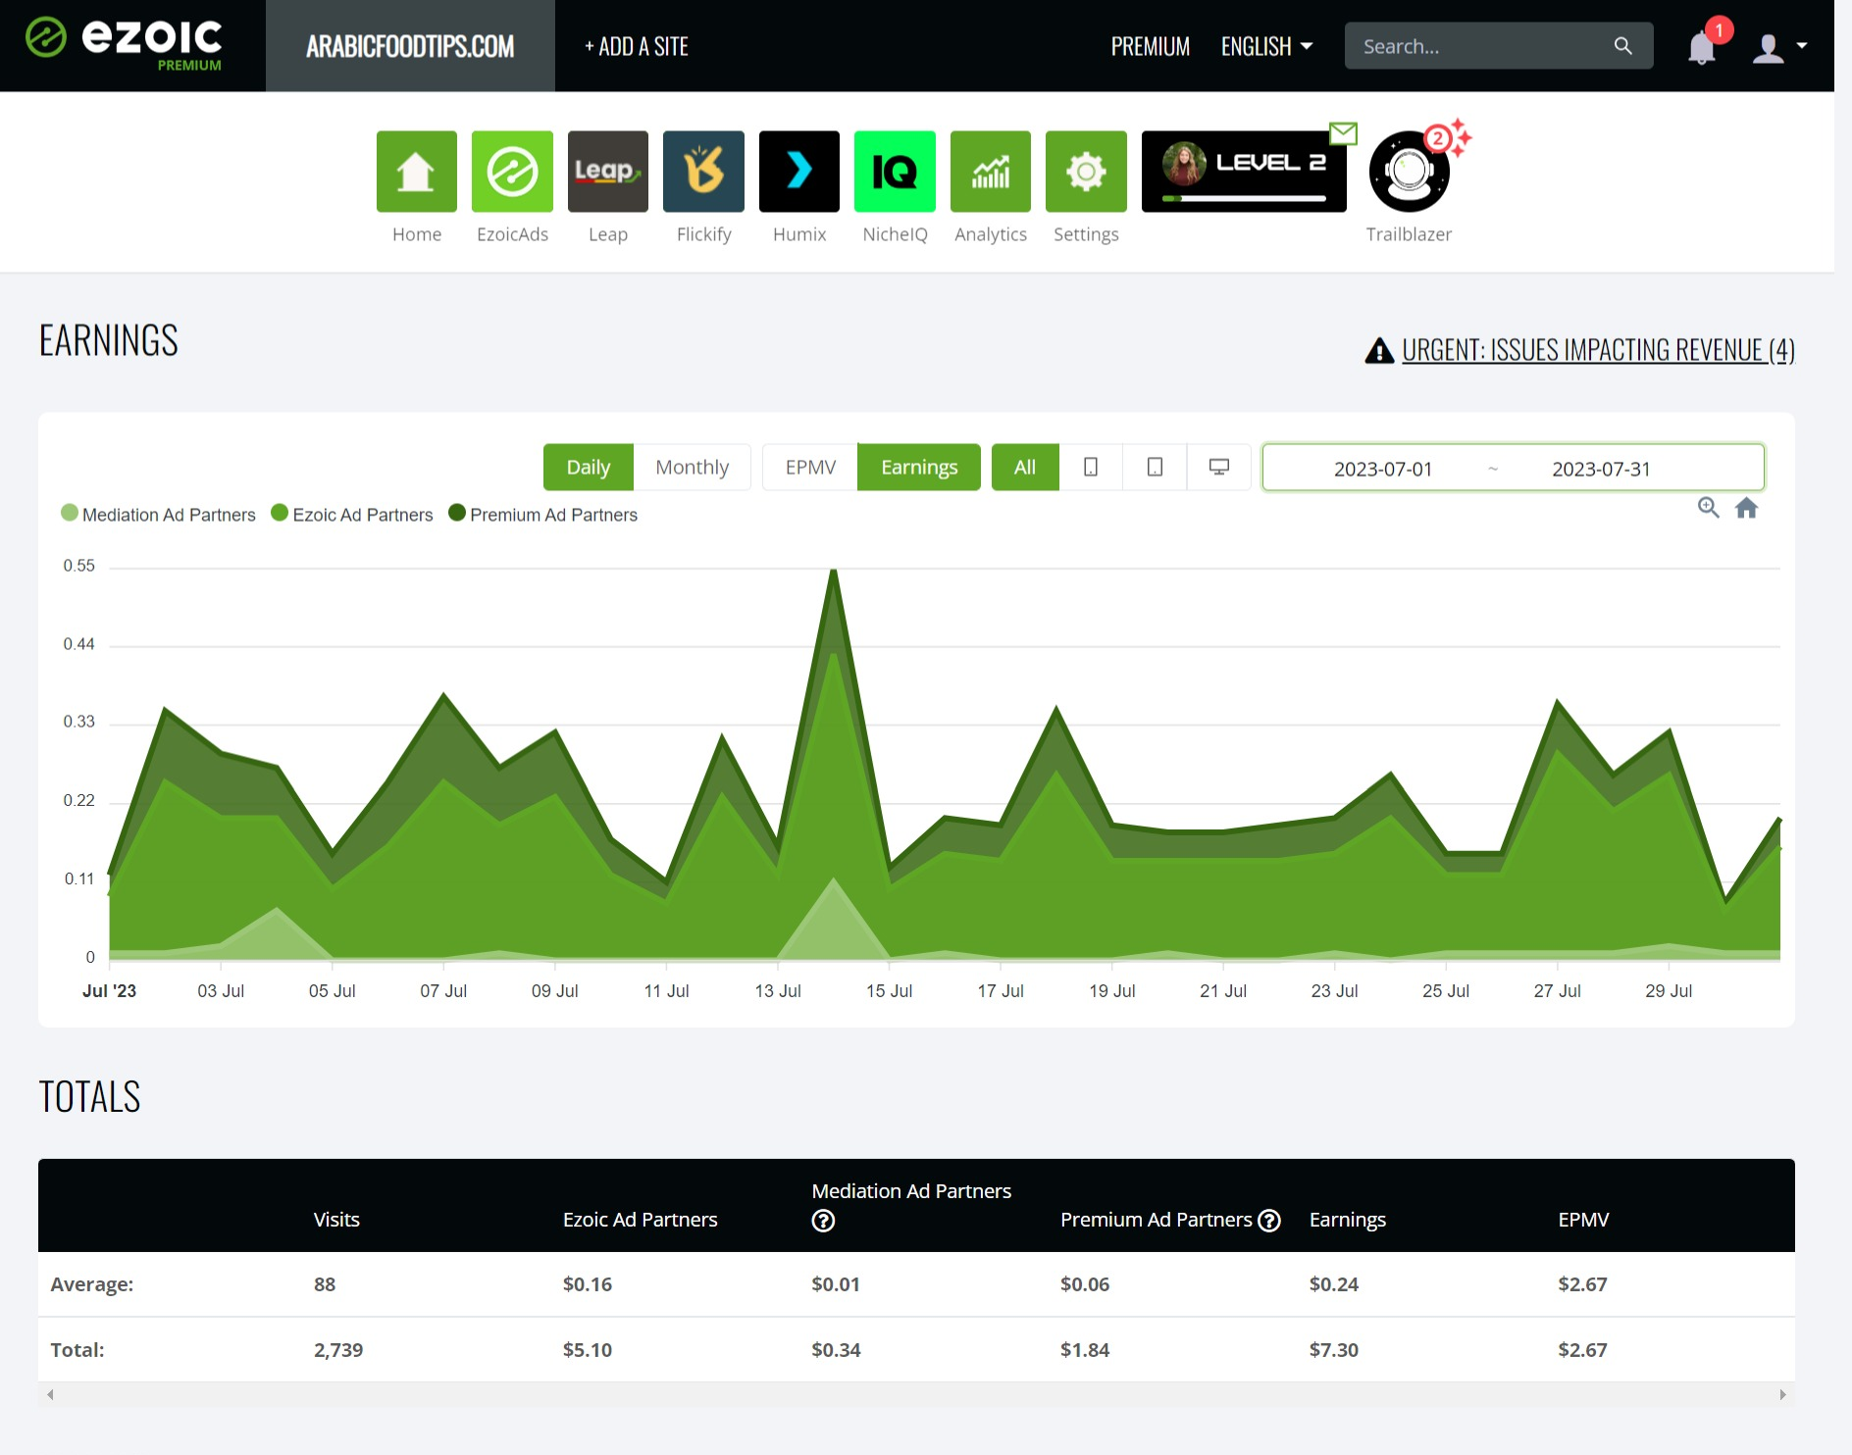Click Premium Ad Partners help icon
Screen dimensions: 1852x1455
coord(1269,1220)
